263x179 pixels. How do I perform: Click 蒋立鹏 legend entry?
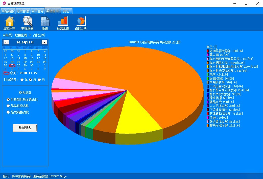tap(218, 55)
